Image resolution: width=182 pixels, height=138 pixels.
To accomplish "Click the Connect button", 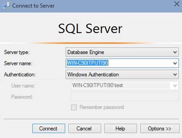I will (49, 128).
